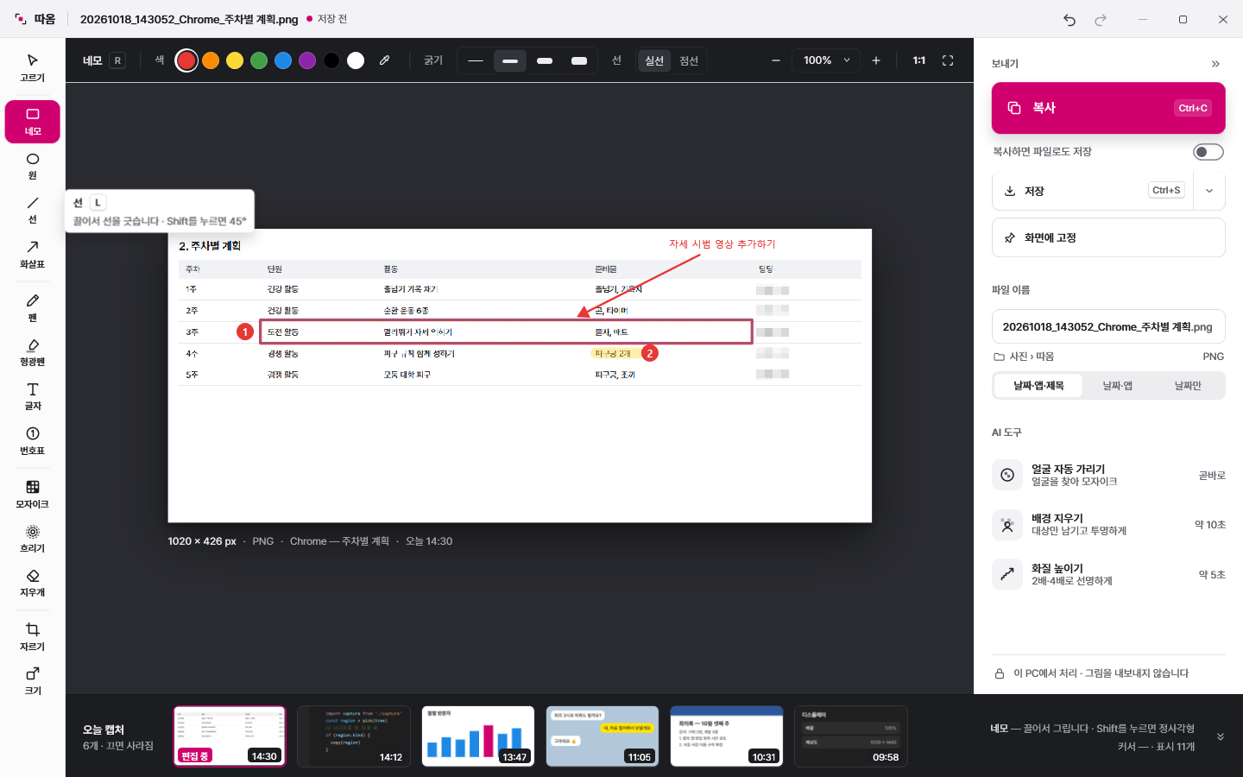Viewport: 1243px width, 777px height.
Task: Pick the blue color swatch
Action: click(x=283, y=60)
